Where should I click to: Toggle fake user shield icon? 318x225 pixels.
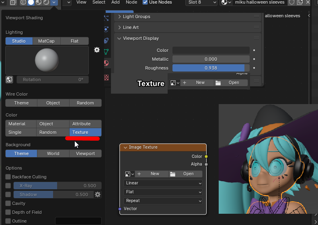(291, 2)
